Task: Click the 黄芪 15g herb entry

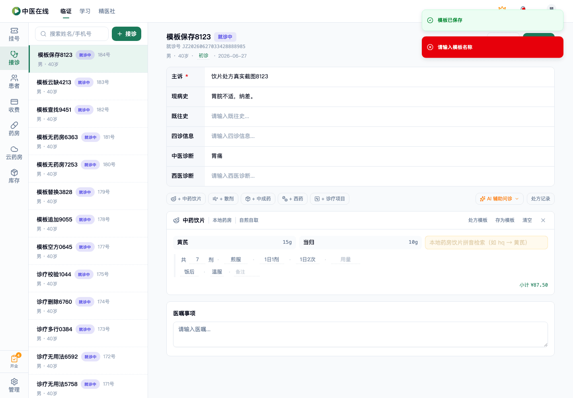Action: 234,243
